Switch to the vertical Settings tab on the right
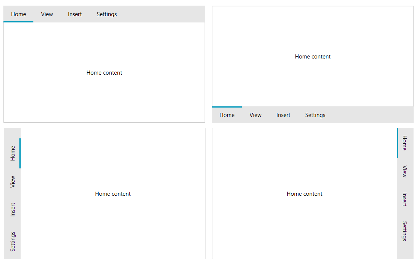The image size is (417, 264). pyautogui.click(x=404, y=233)
